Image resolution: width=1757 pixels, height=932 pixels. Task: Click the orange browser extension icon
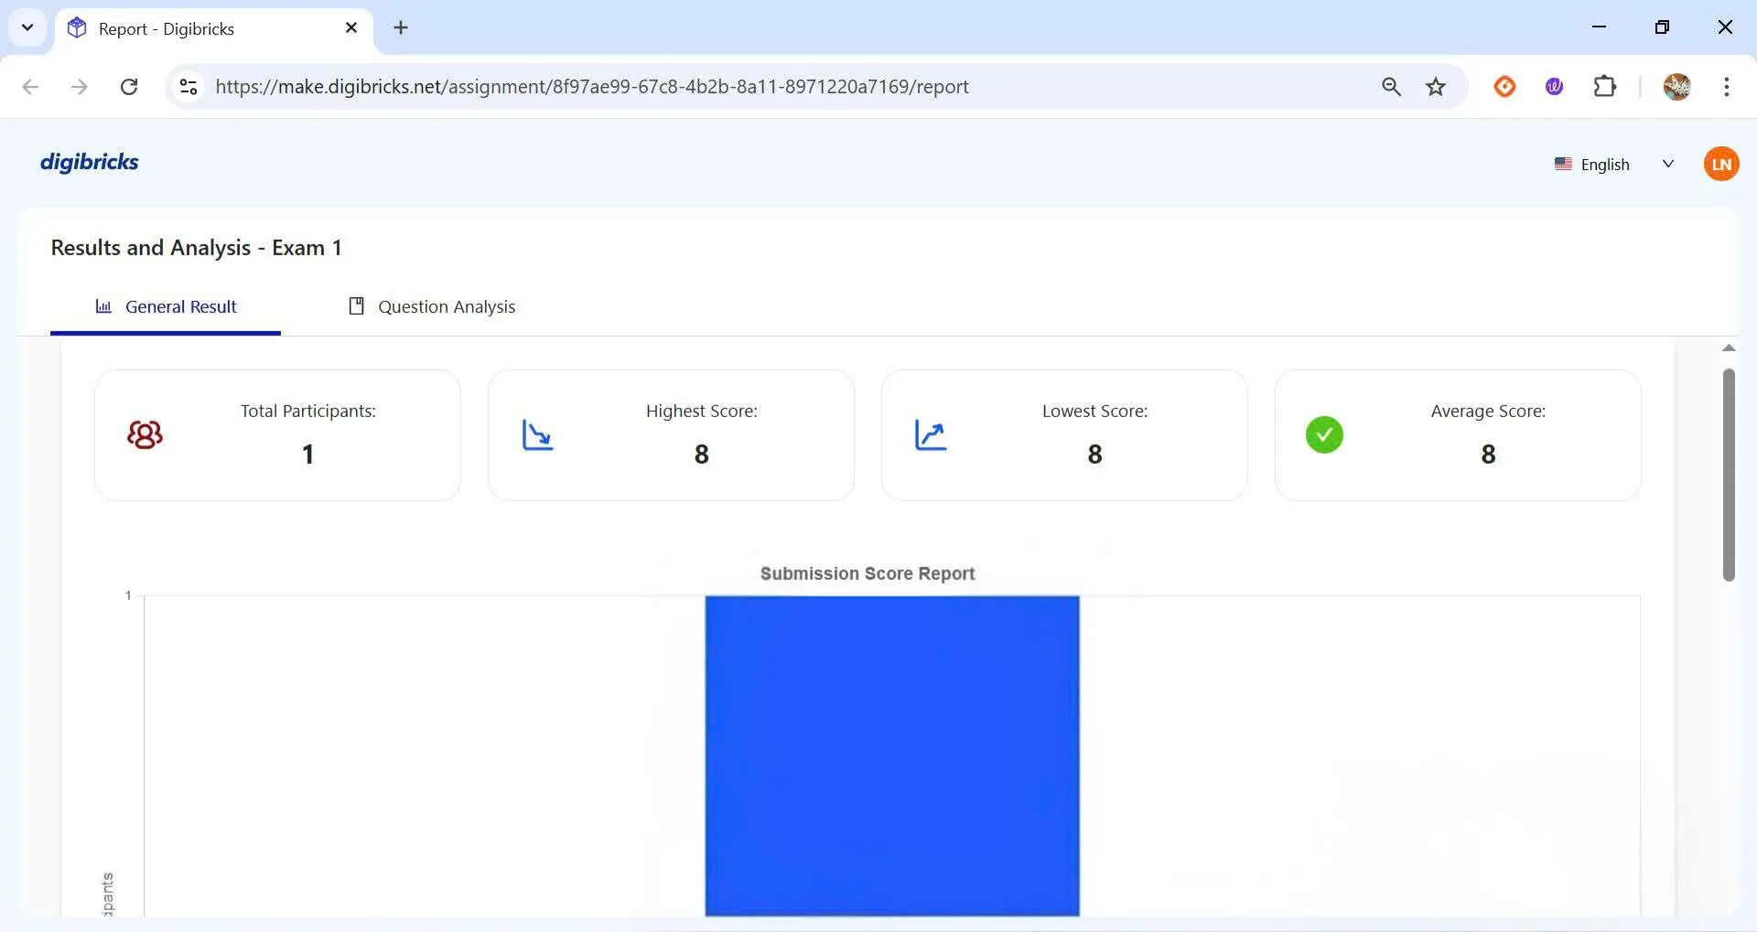click(1504, 87)
